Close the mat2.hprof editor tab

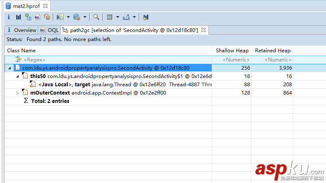coord(45,6)
